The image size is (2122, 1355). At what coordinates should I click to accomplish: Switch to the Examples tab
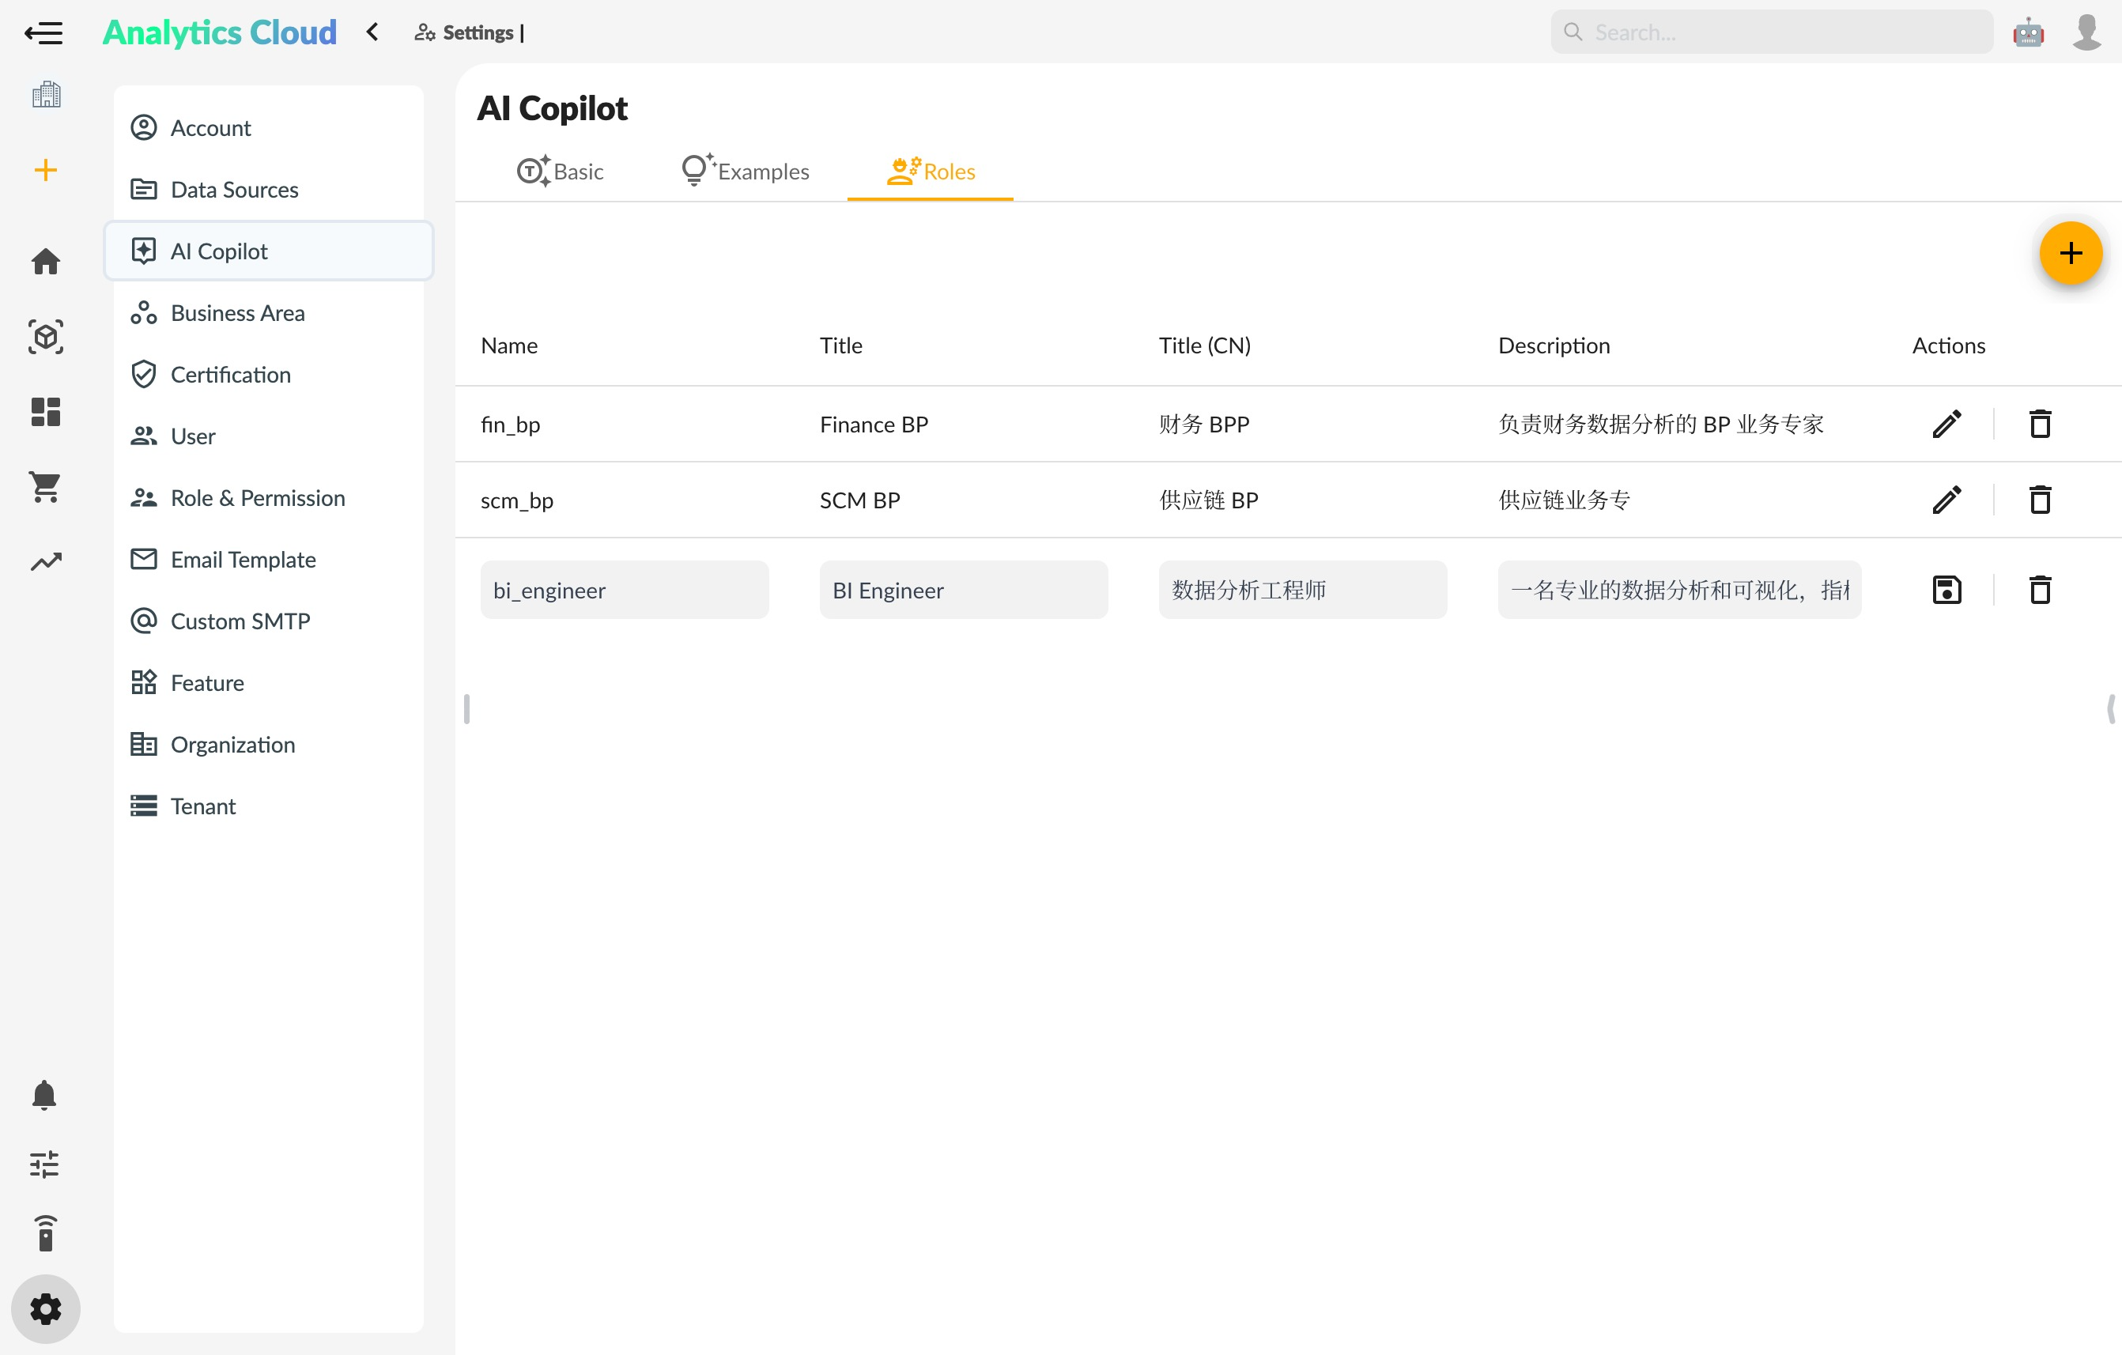click(x=745, y=171)
